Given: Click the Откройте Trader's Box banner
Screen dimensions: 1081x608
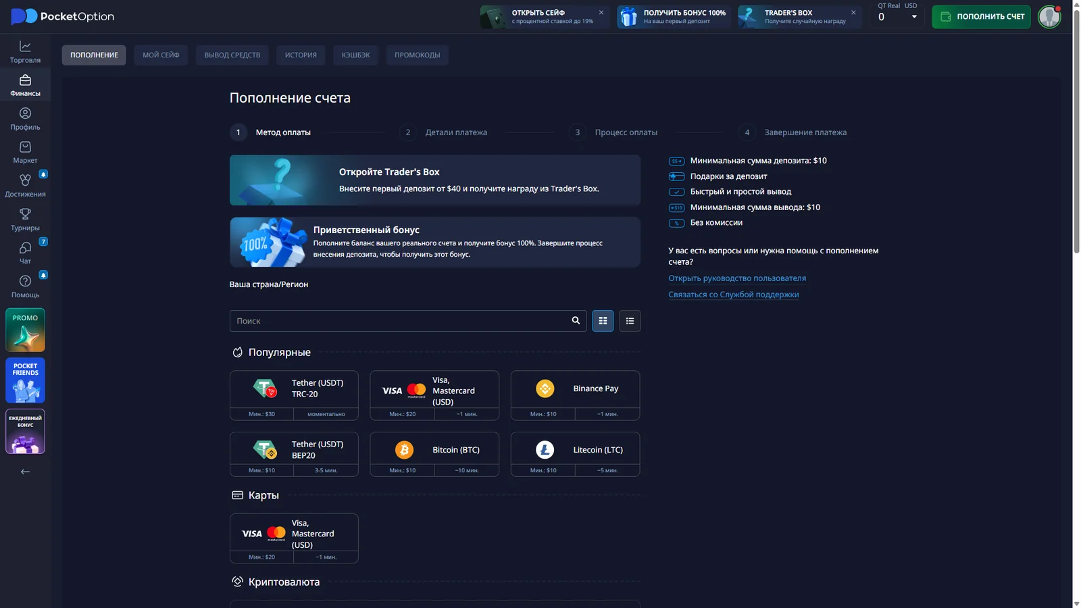Looking at the screenshot, I should coord(435,180).
